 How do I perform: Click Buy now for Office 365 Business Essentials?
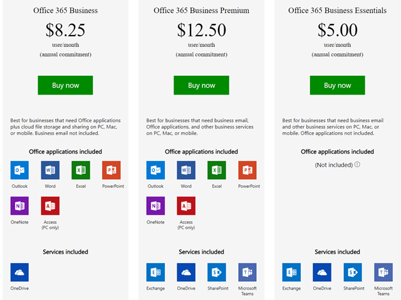[337, 85]
